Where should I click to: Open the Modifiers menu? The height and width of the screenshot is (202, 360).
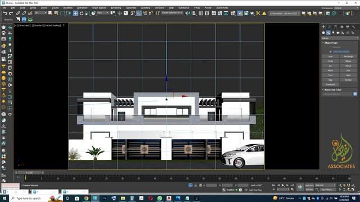[x=67, y=8]
